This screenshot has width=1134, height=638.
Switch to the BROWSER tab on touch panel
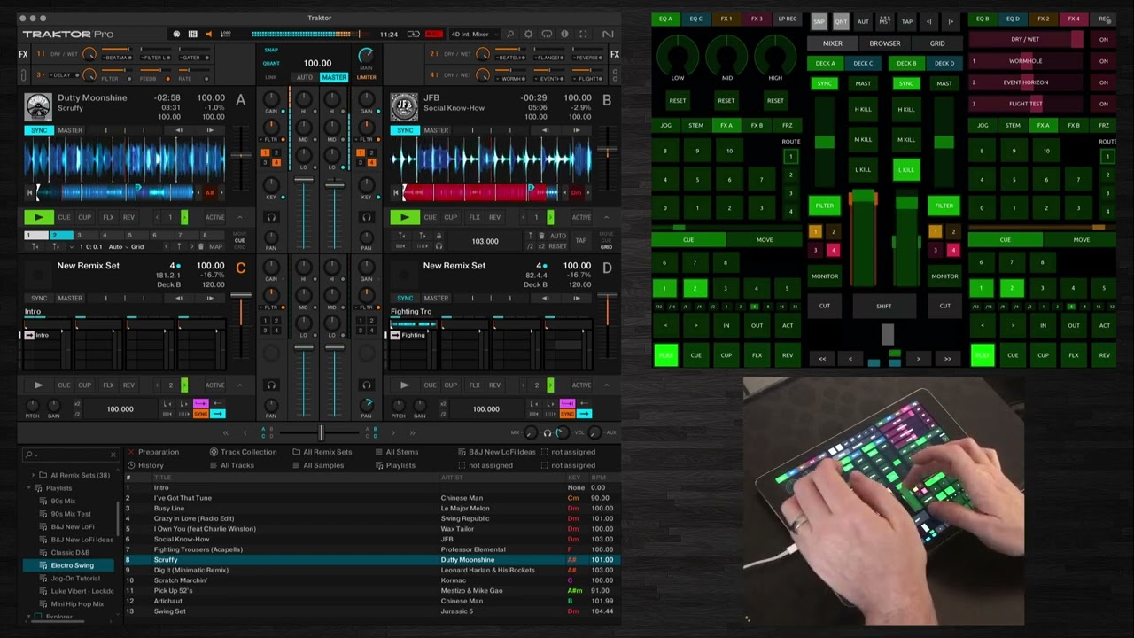pyautogui.click(x=884, y=43)
